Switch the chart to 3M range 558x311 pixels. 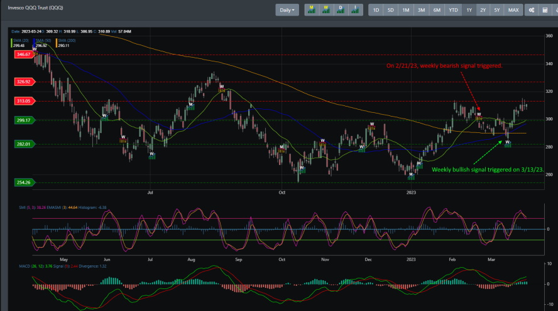(x=422, y=10)
